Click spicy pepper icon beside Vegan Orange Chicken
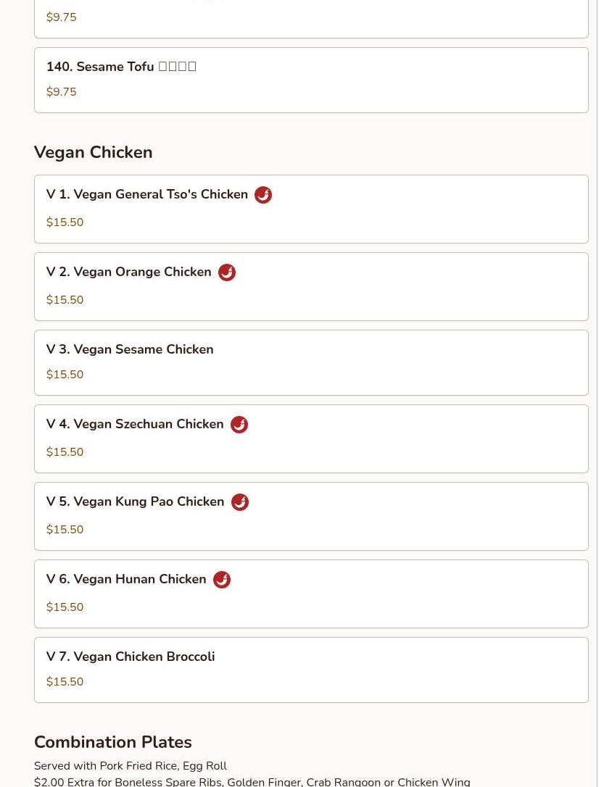Screen dimensions: 612x787 pyautogui.click(x=227, y=272)
